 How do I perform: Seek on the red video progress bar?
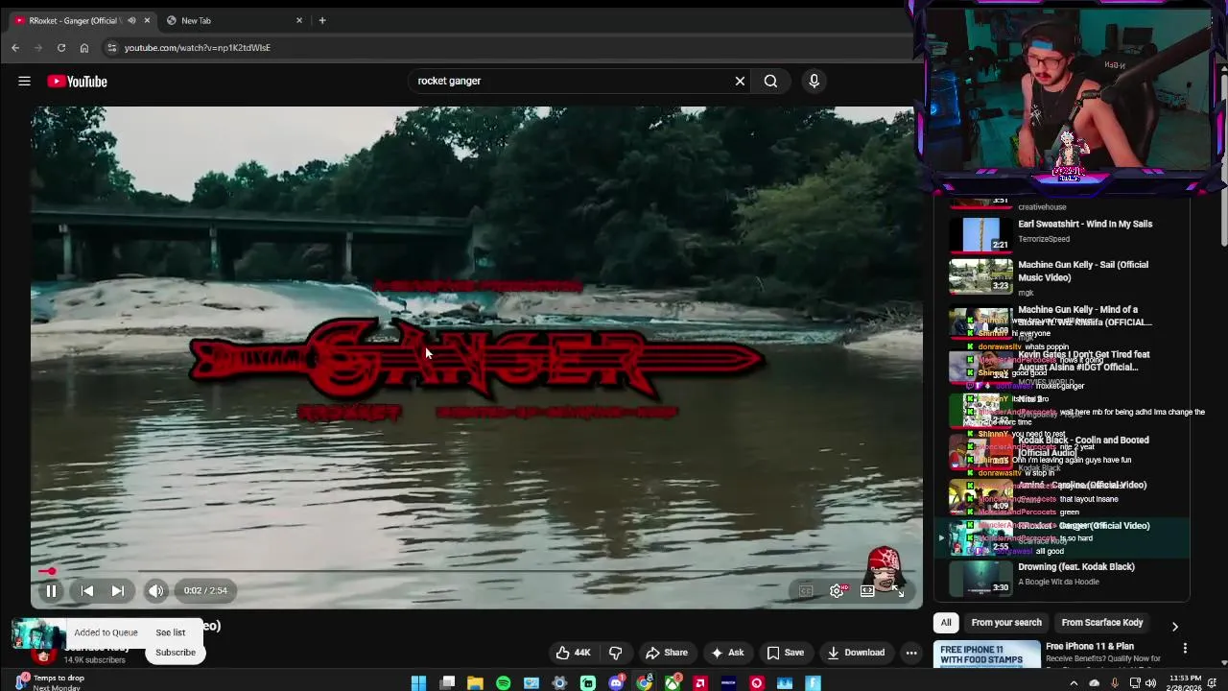pos(477,572)
